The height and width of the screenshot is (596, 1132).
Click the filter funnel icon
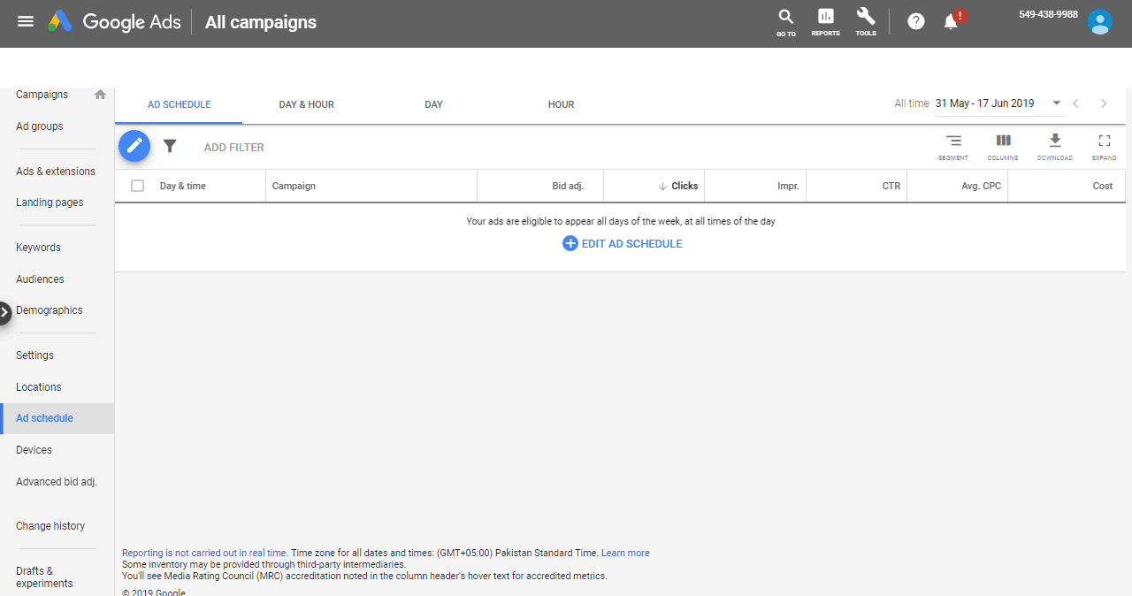click(x=170, y=147)
